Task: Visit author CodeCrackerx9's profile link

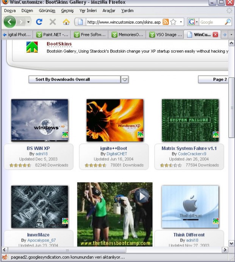Action: 192,154
